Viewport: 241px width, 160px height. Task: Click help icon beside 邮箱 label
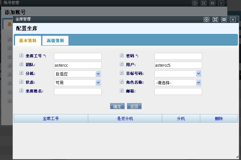click(122, 91)
